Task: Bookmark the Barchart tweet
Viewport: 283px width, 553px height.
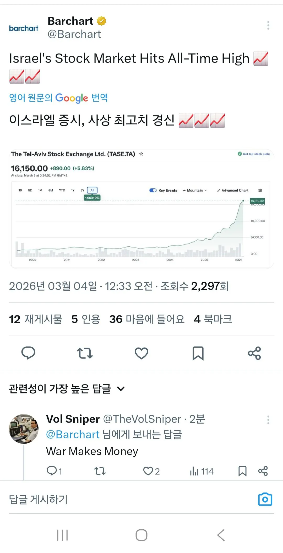Action: coord(198,353)
